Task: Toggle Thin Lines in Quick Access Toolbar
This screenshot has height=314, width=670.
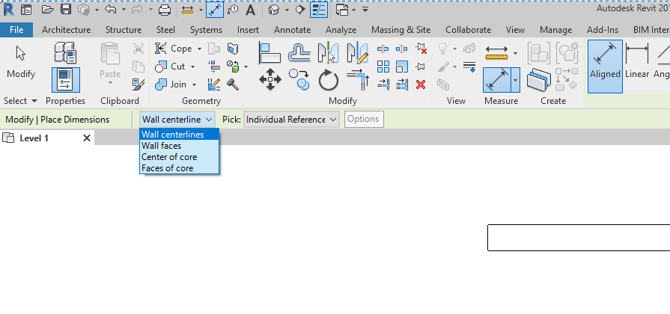Action: [319, 10]
